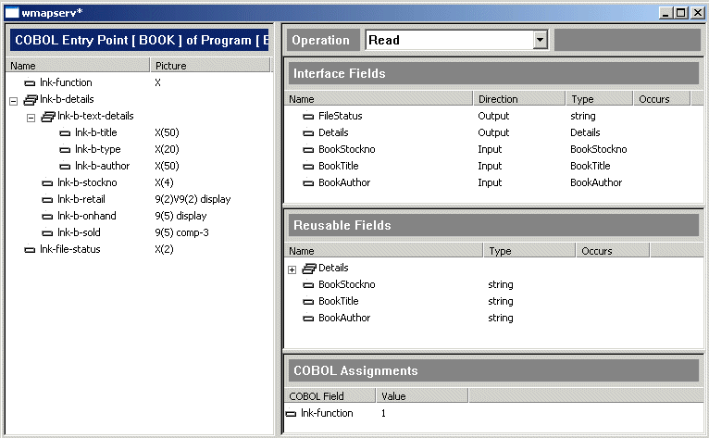The image size is (709, 438).
Task: Click the Details group icon in Reusable Fields
Action: click(308, 269)
